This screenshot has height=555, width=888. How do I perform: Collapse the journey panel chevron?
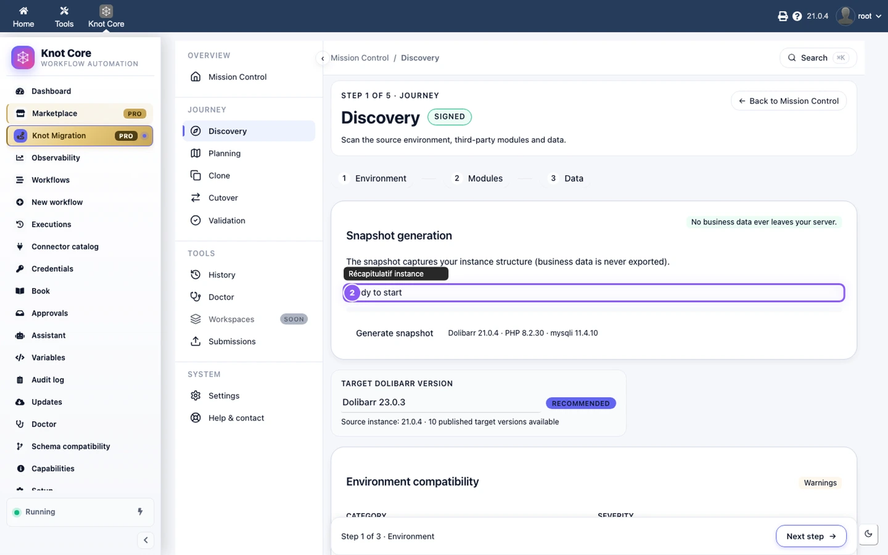(323, 59)
